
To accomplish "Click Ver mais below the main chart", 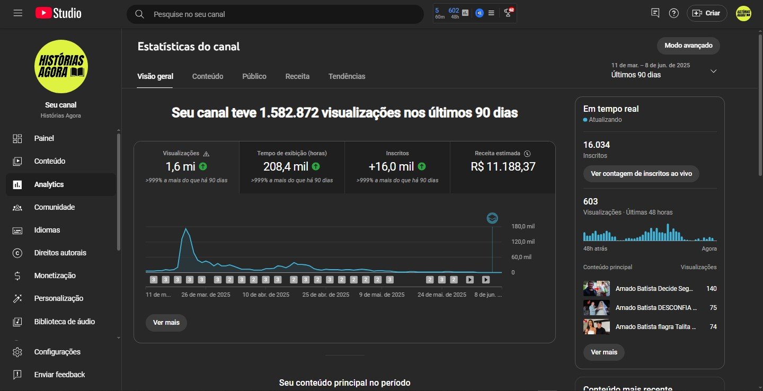I will (x=166, y=323).
